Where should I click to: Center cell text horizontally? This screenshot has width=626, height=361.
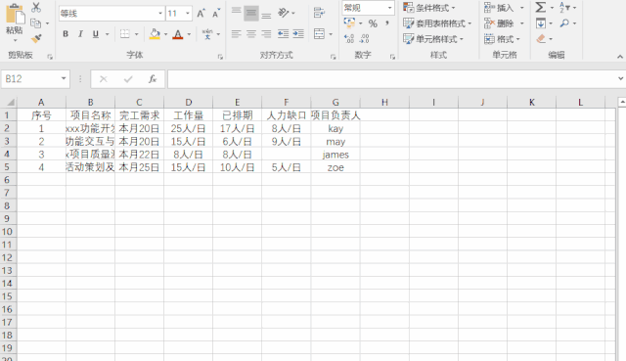point(251,34)
